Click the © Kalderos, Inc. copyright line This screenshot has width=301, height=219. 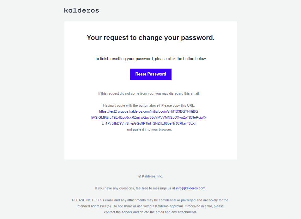click(150, 176)
